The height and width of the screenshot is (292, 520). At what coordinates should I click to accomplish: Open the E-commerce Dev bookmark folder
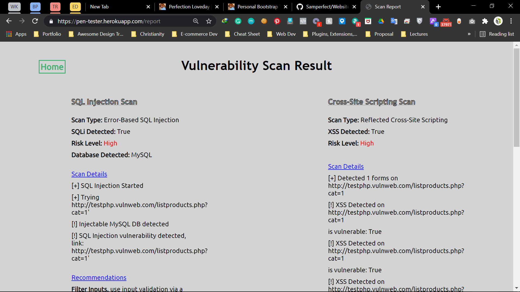point(195,34)
